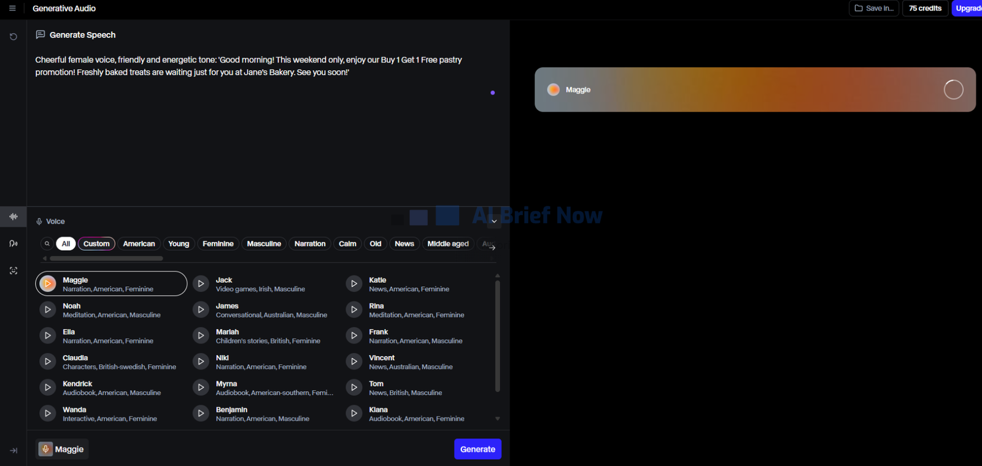The width and height of the screenshot is (982, 466).
Task: Click the voice list vertical scrollbar
Action: 497,336
